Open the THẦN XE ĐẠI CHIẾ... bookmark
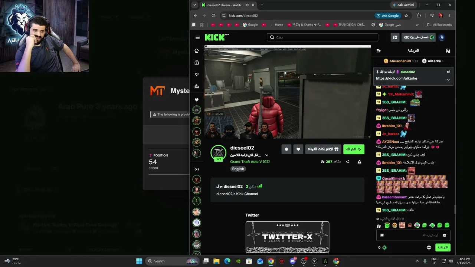475x267 pixels. click(x=349, y=25)
